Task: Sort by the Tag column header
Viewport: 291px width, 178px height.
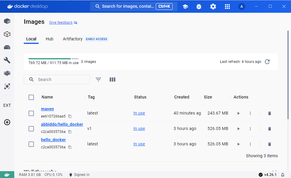Action: click(91, 97)
